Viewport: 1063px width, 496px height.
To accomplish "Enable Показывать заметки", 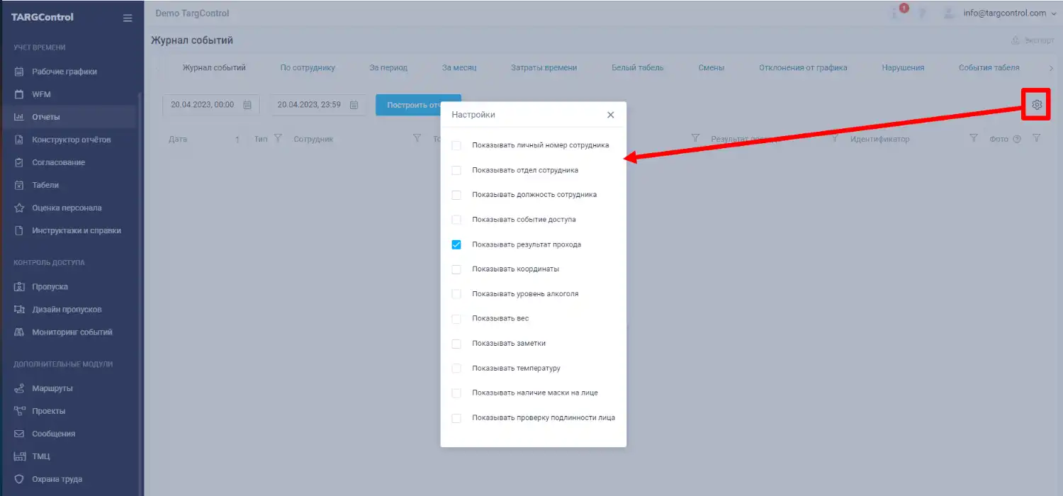I will (456, 344).
